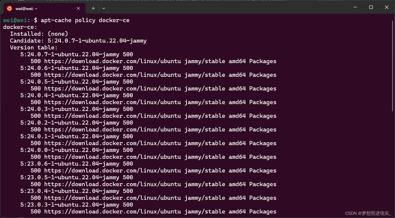
Task: Click the Version table: heading text
Action: pos(33,47)
